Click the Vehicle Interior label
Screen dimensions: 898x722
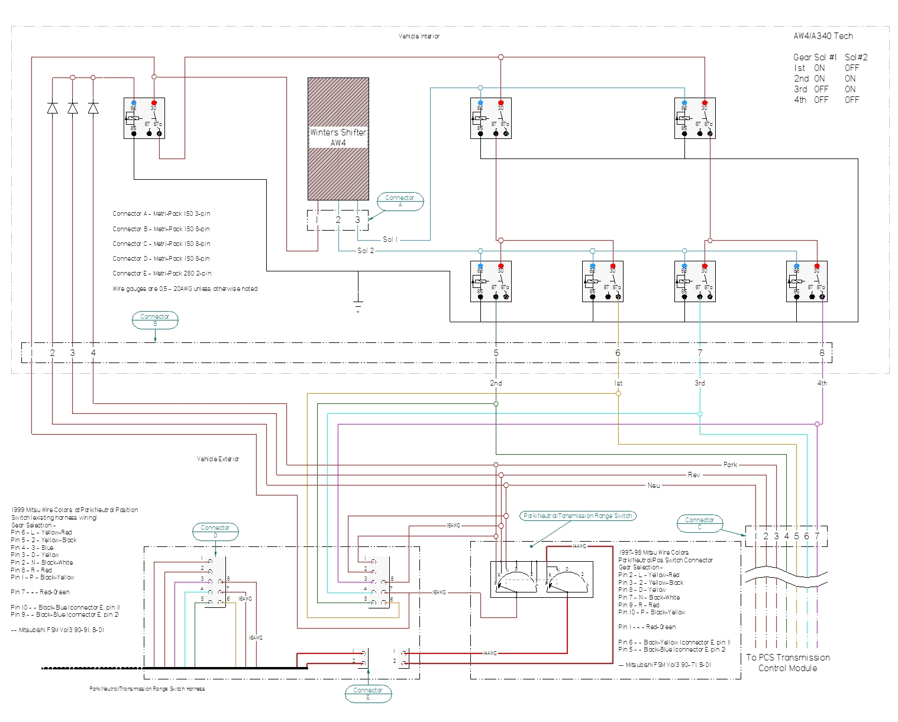pyautogui.click(x=420, y=35)
